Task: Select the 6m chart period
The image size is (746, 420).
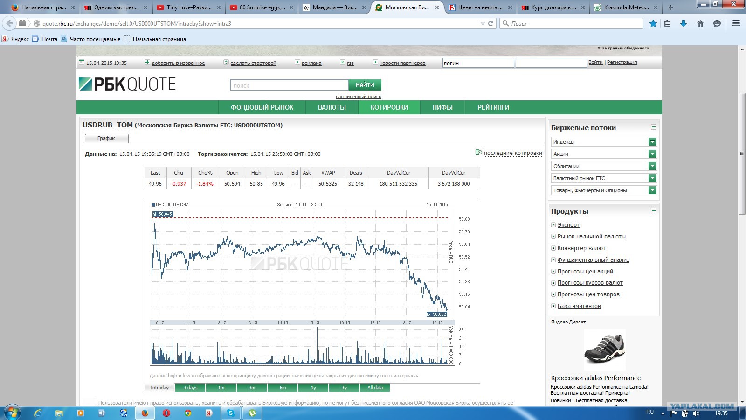Action: click(x=283, y=388)
